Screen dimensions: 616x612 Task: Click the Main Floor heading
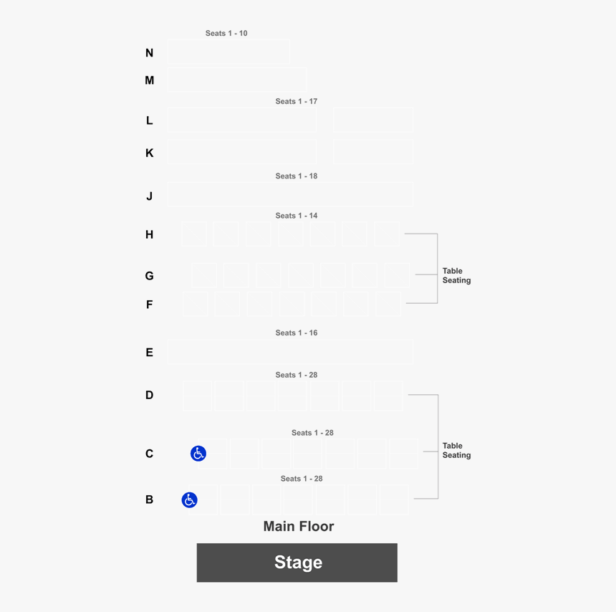[299, 526]
